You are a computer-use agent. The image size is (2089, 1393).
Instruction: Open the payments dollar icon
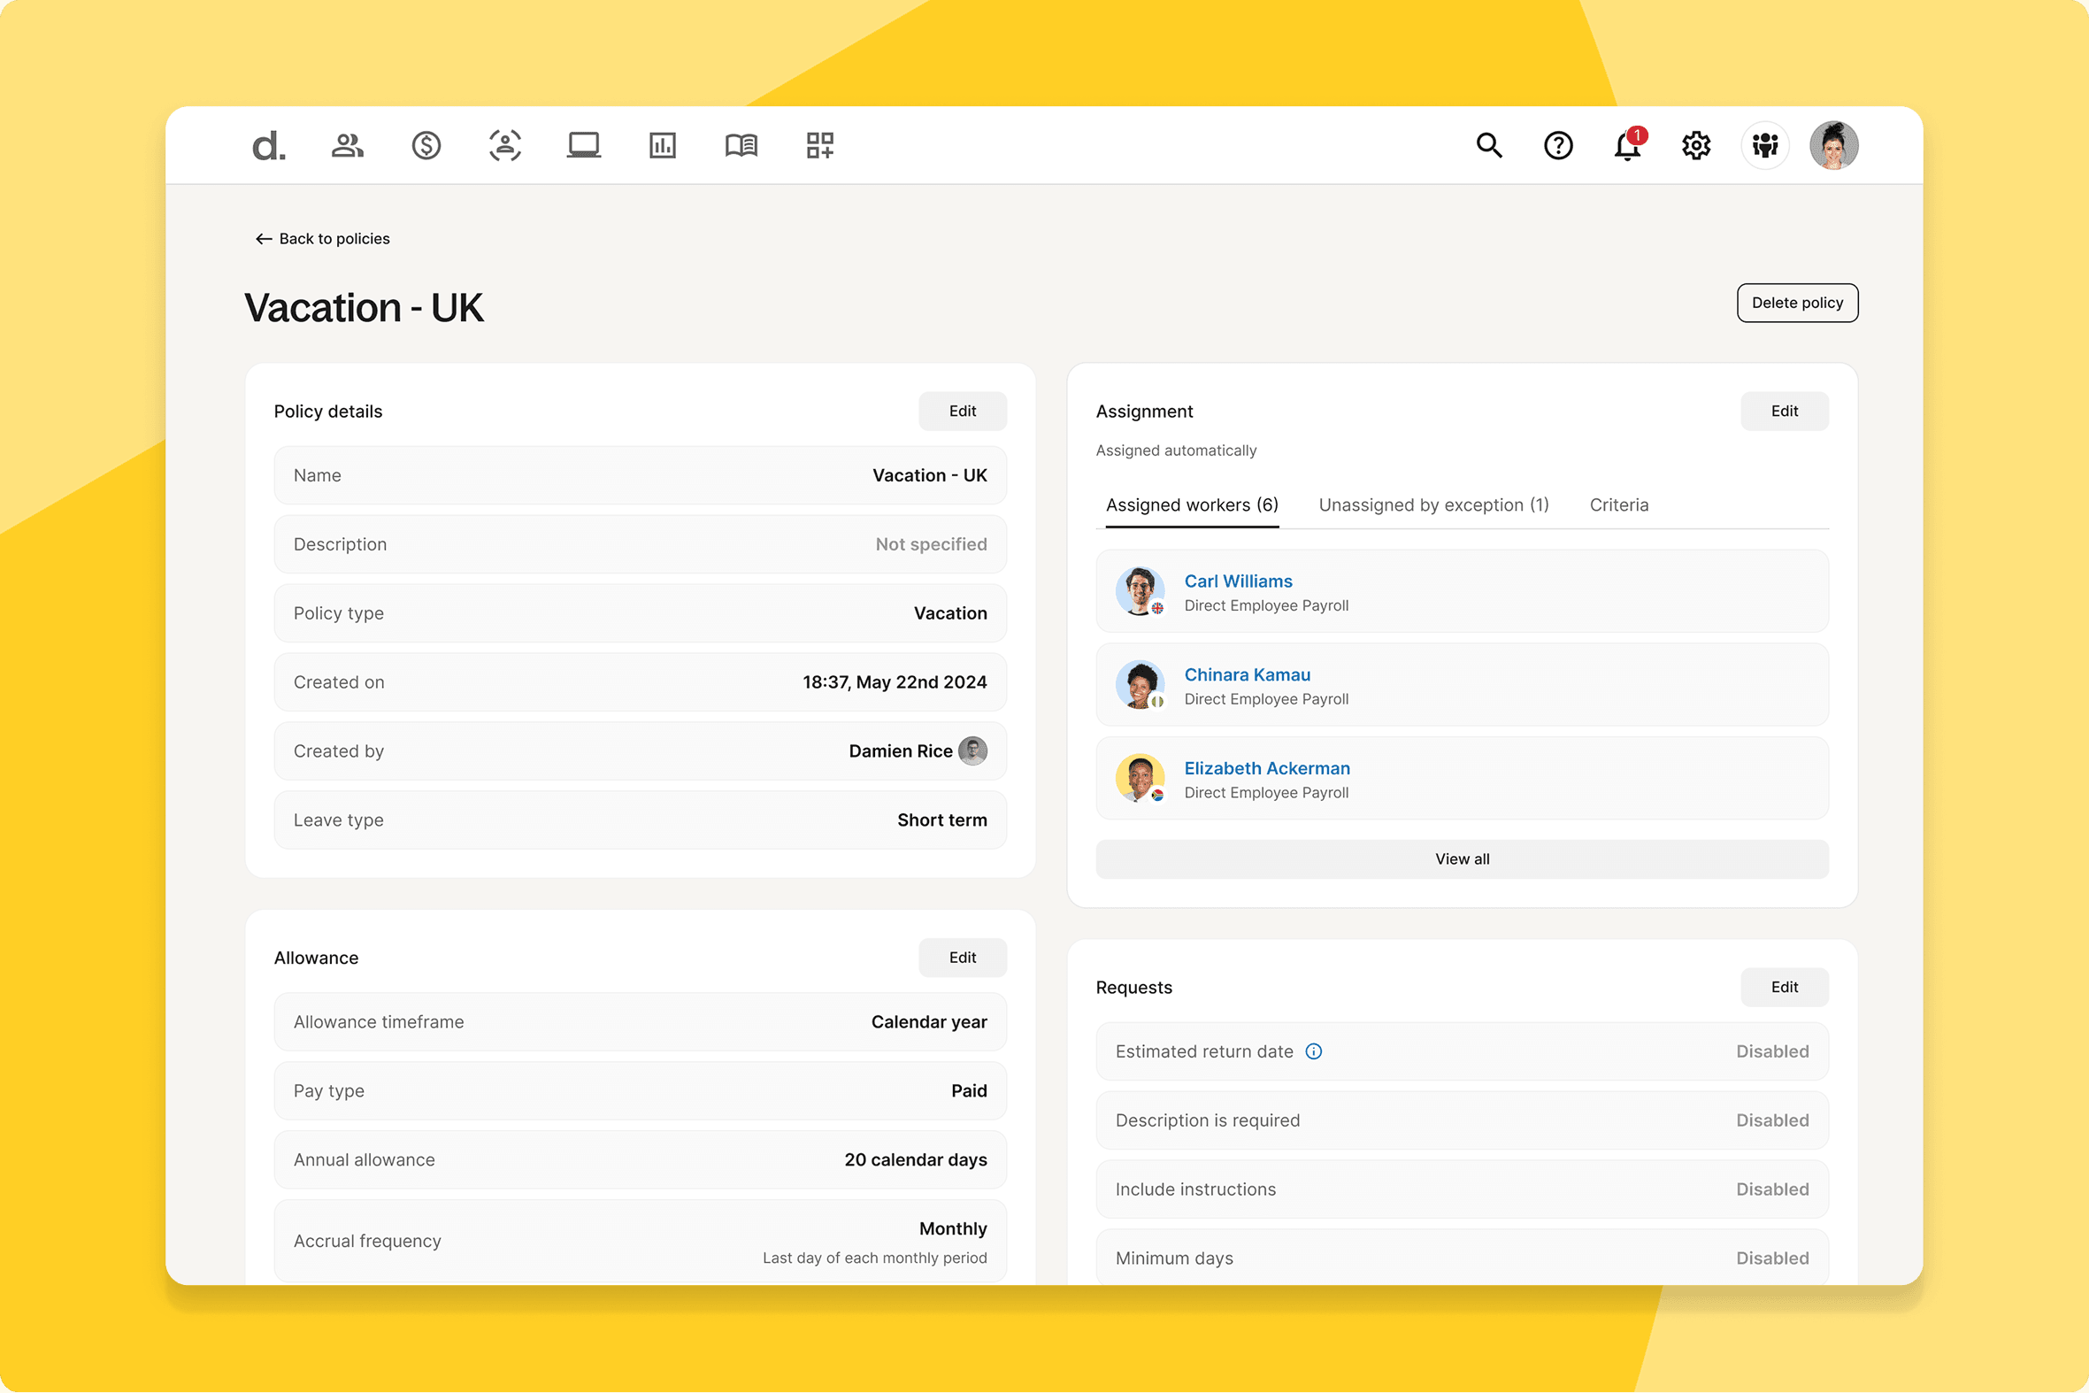click(x=426, y=145)
